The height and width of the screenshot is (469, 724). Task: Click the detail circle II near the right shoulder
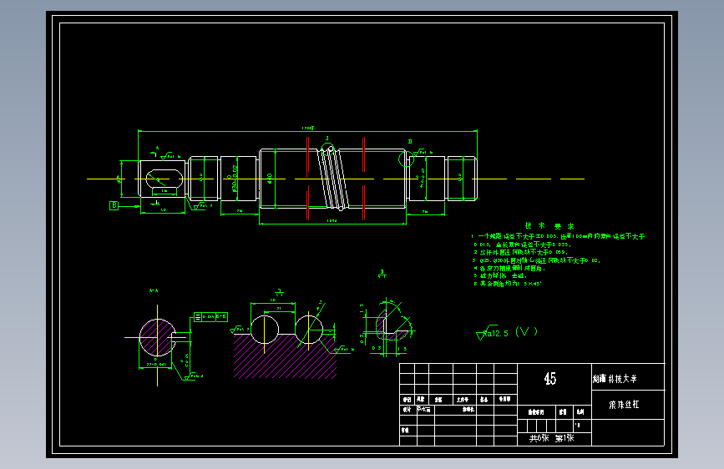click(x=407, y=159)
